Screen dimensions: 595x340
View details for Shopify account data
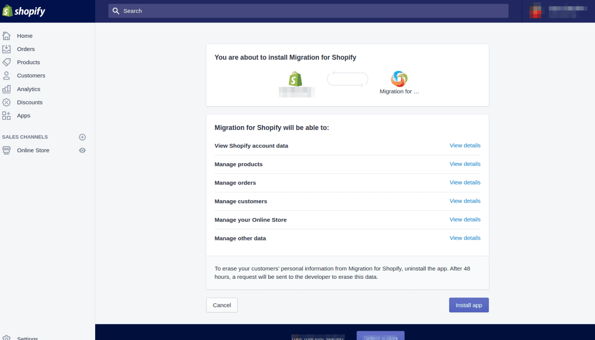pos(465,145)
